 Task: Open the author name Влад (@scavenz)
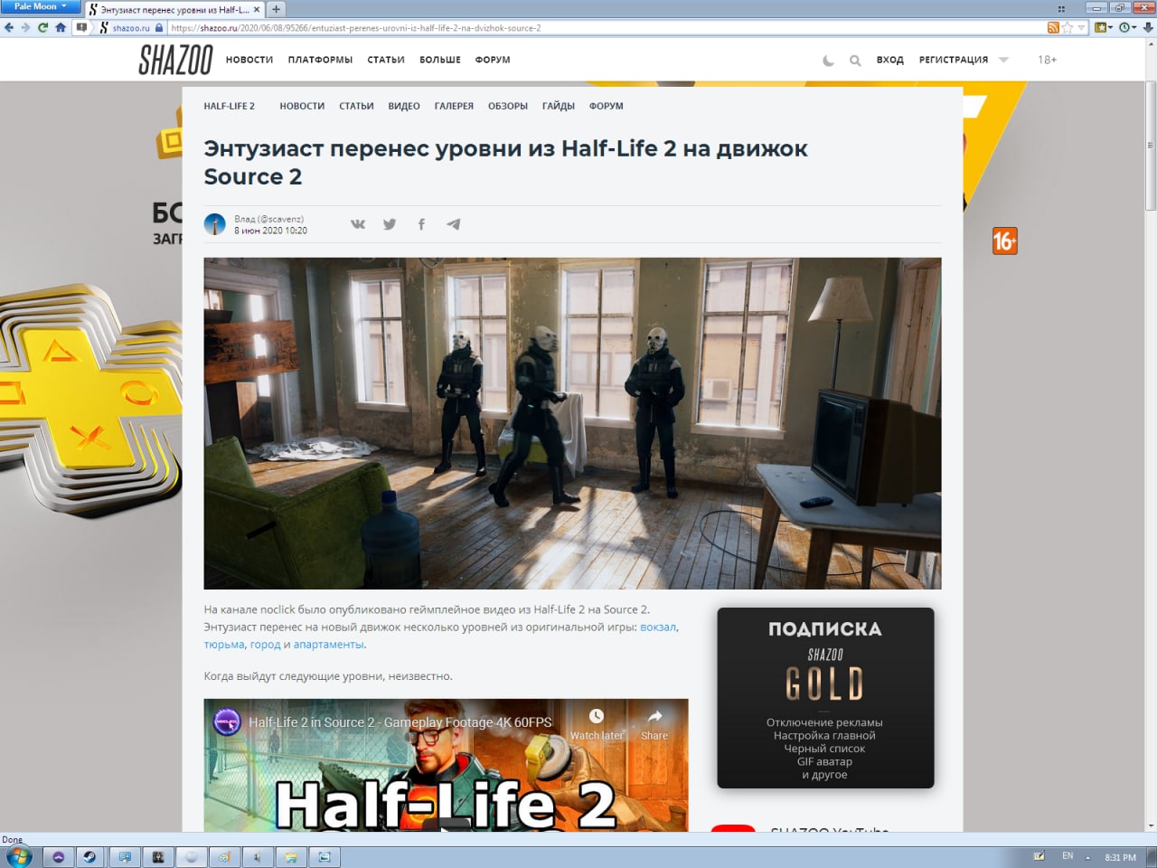(269, 219)
